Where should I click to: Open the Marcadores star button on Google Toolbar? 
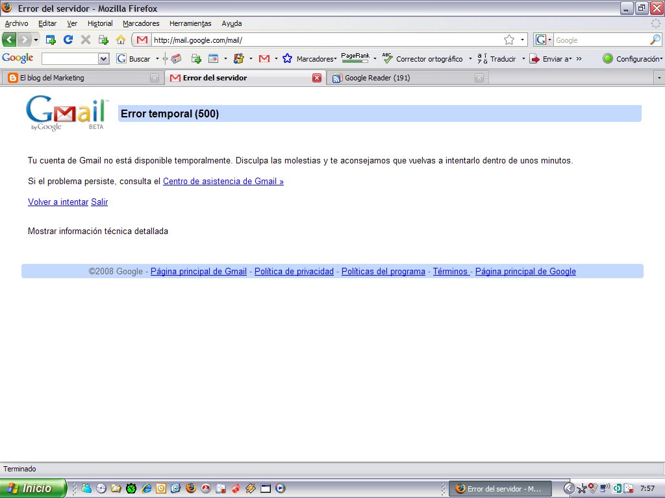(310, 58)
